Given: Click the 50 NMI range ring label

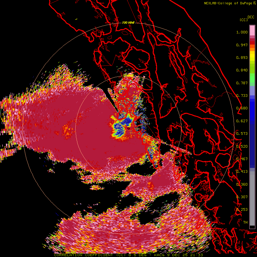Looking at the screenshot, I should pos(128,76).
